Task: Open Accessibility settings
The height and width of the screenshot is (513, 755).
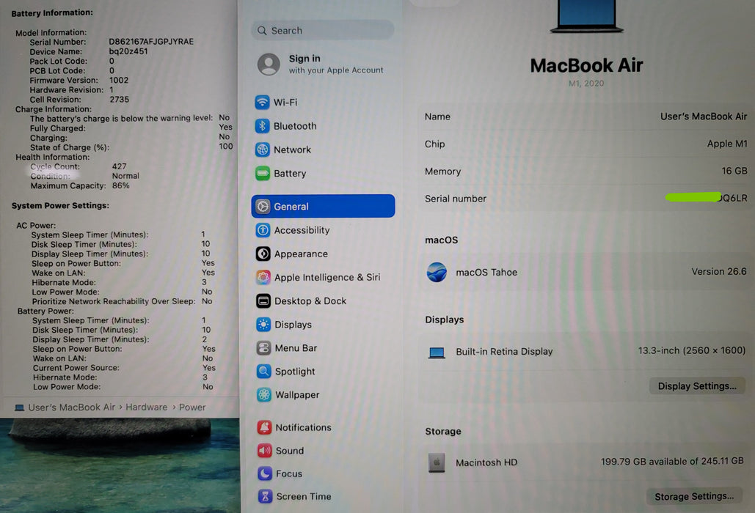Action: pos(323,230)
